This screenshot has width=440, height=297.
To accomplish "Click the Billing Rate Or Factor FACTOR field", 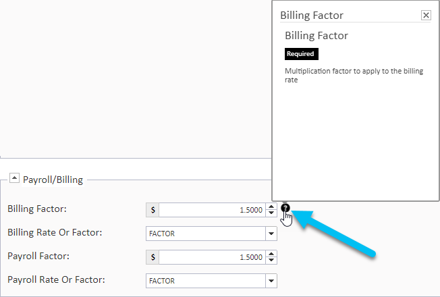I will pyautogui.click(x=206, y=234).
